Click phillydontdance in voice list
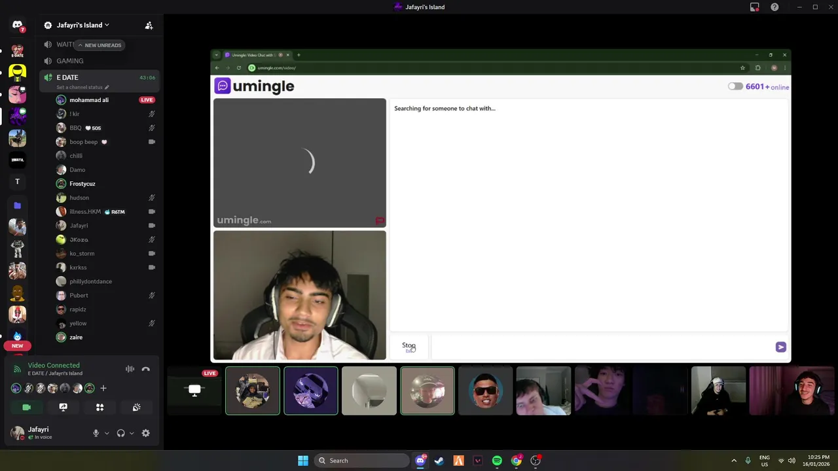 [90, 281]
